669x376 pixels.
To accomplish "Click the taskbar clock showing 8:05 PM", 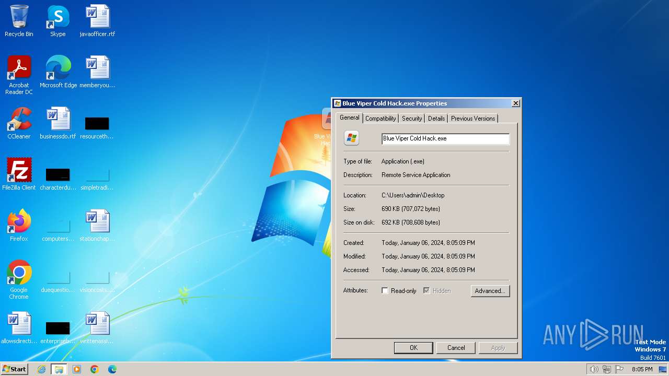I will click(642, 369).
